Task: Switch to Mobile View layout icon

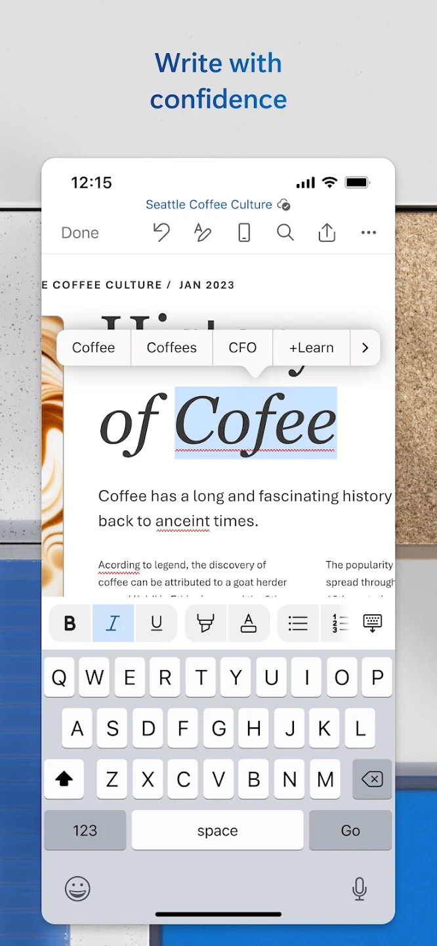Action: [244, 233]
